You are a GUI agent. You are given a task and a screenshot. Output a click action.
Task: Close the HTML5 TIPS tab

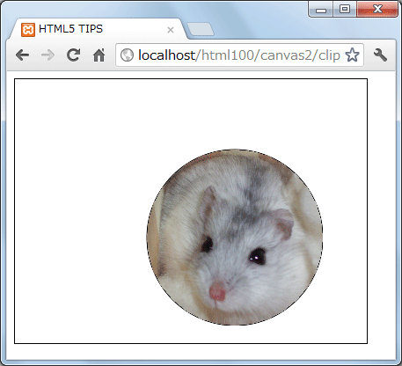coord(171,30)
